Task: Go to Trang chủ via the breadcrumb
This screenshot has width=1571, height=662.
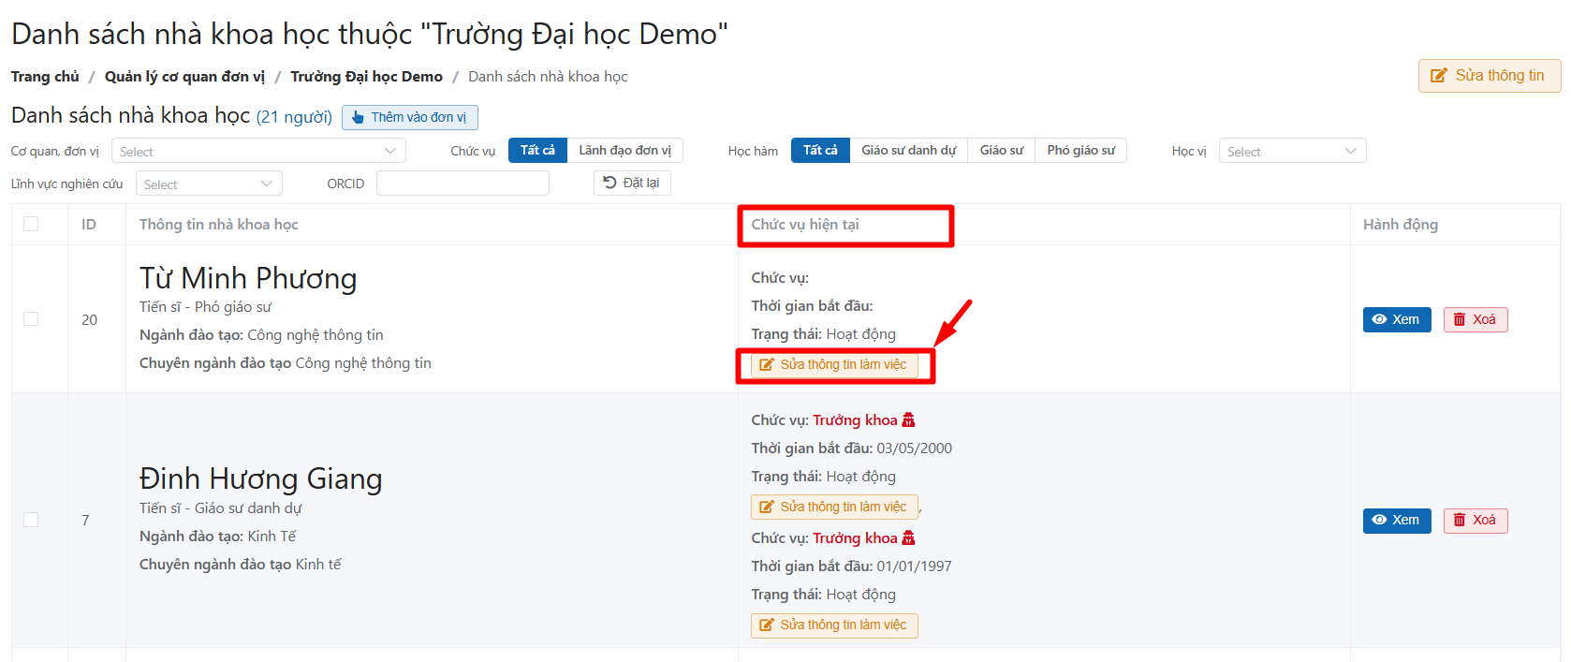Action: pyautogui.click(x=45, y=77)
